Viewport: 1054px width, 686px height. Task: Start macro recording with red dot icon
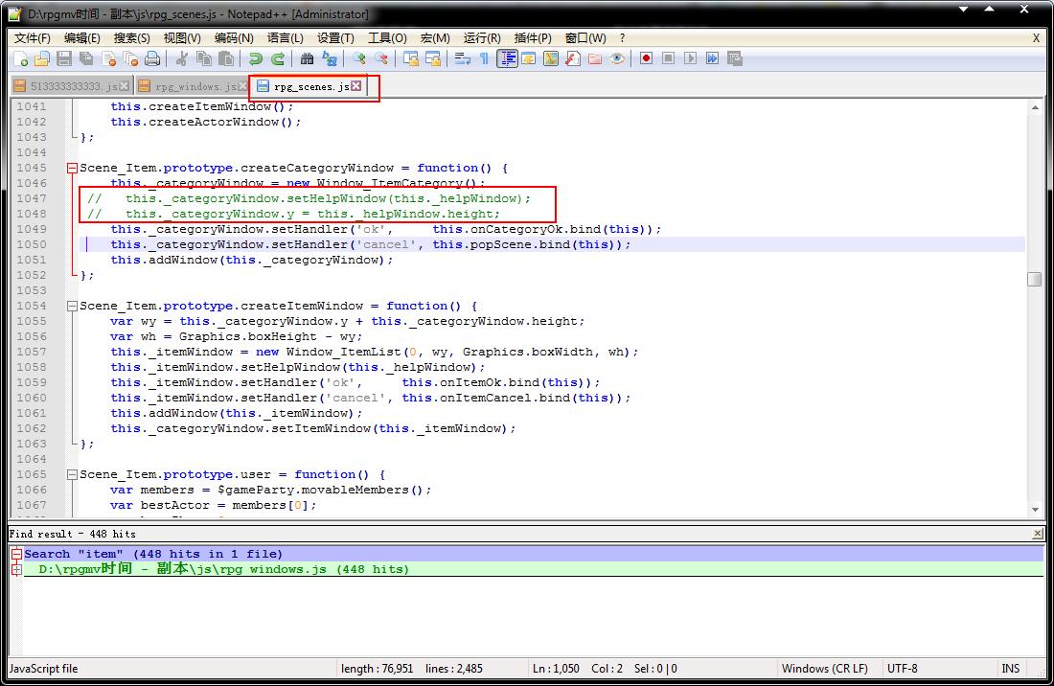pos(646,59)
